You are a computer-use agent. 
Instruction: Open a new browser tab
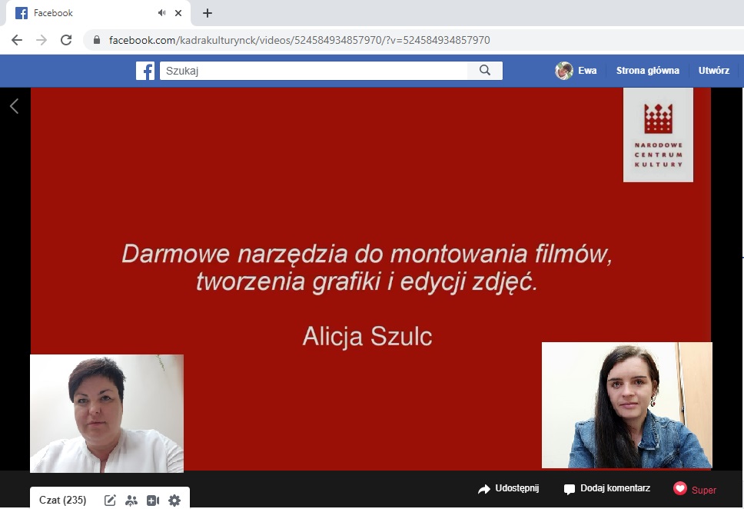(208, 13)
